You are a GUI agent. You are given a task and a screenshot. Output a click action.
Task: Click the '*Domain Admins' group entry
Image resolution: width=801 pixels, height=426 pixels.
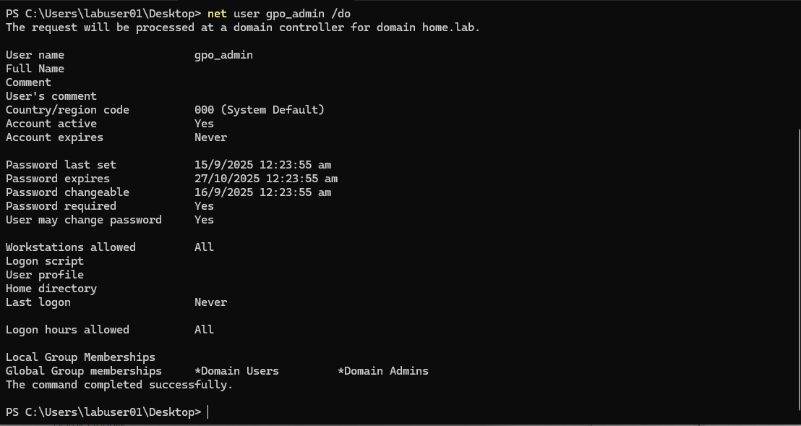point(383,371)
